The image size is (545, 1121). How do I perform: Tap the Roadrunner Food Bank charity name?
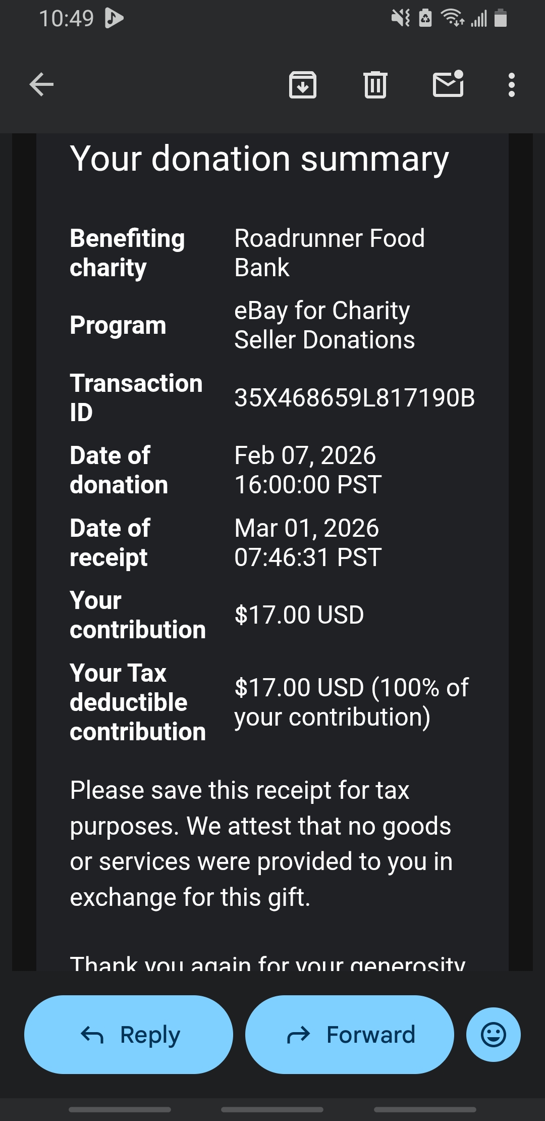click(329, 252)
